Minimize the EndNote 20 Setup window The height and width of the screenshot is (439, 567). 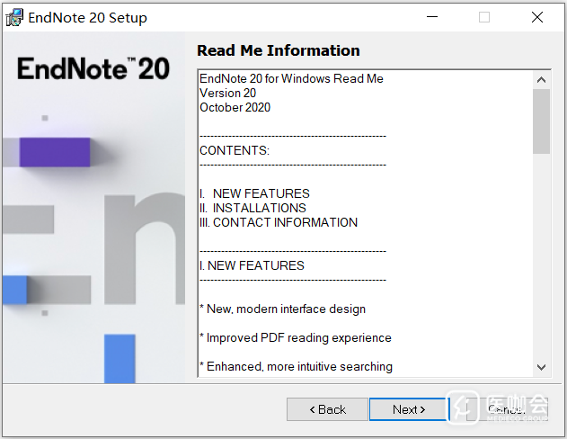click(431, 17)
